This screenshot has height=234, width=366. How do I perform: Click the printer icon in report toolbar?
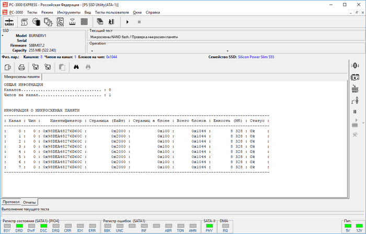click(x=21, y=67)
